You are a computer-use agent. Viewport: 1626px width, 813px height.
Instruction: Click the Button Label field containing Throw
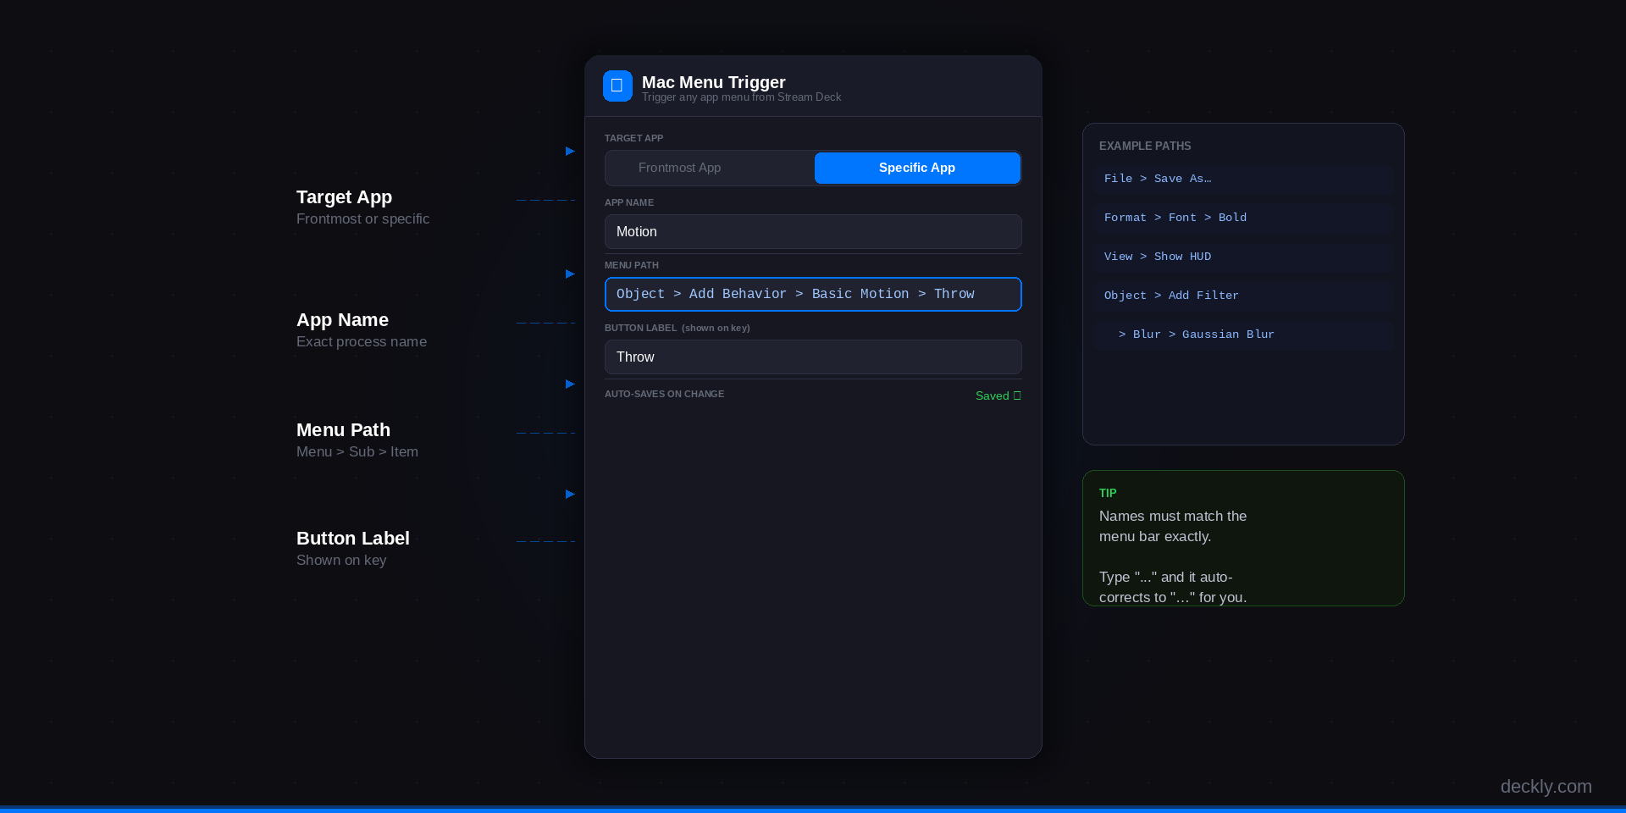coord(813,357)
